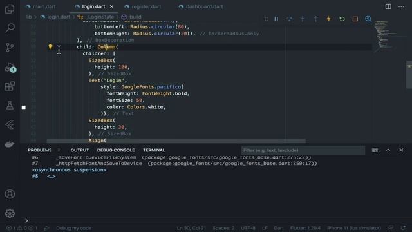Click the Dart language mode status
Image resolution: width=412 pixels, height=232 pixels.
point(279,228)
